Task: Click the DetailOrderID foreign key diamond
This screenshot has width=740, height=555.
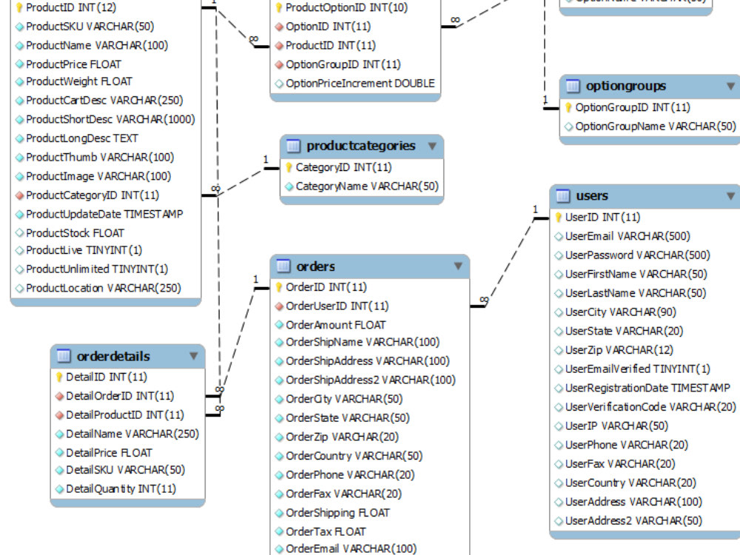Action: pyautogui.click(x=59, y=397)
